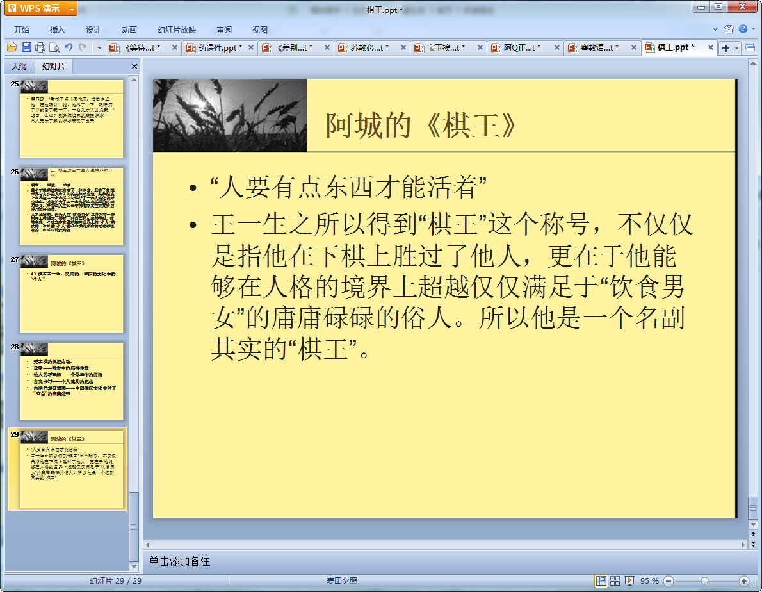Click the Print icon

pyautogui.click(x=40, y=47)
